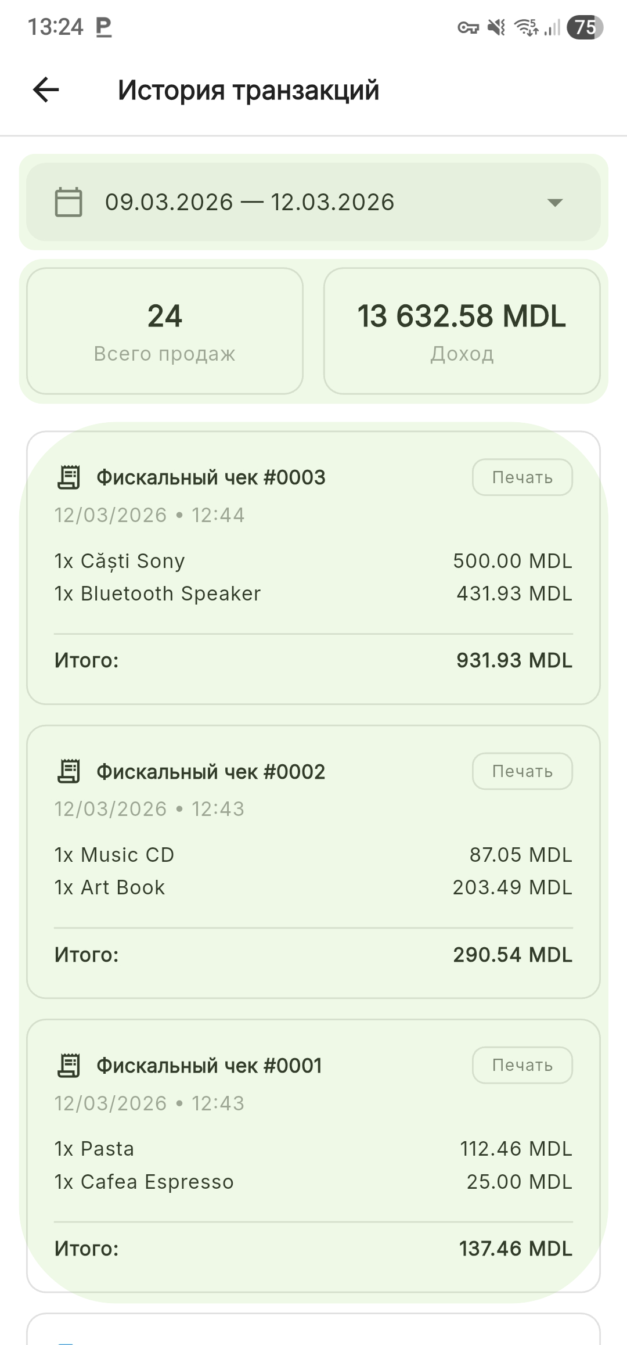Expand the date range dropdown arrow
Screen dimensions: 627x1345
(555, 203)
